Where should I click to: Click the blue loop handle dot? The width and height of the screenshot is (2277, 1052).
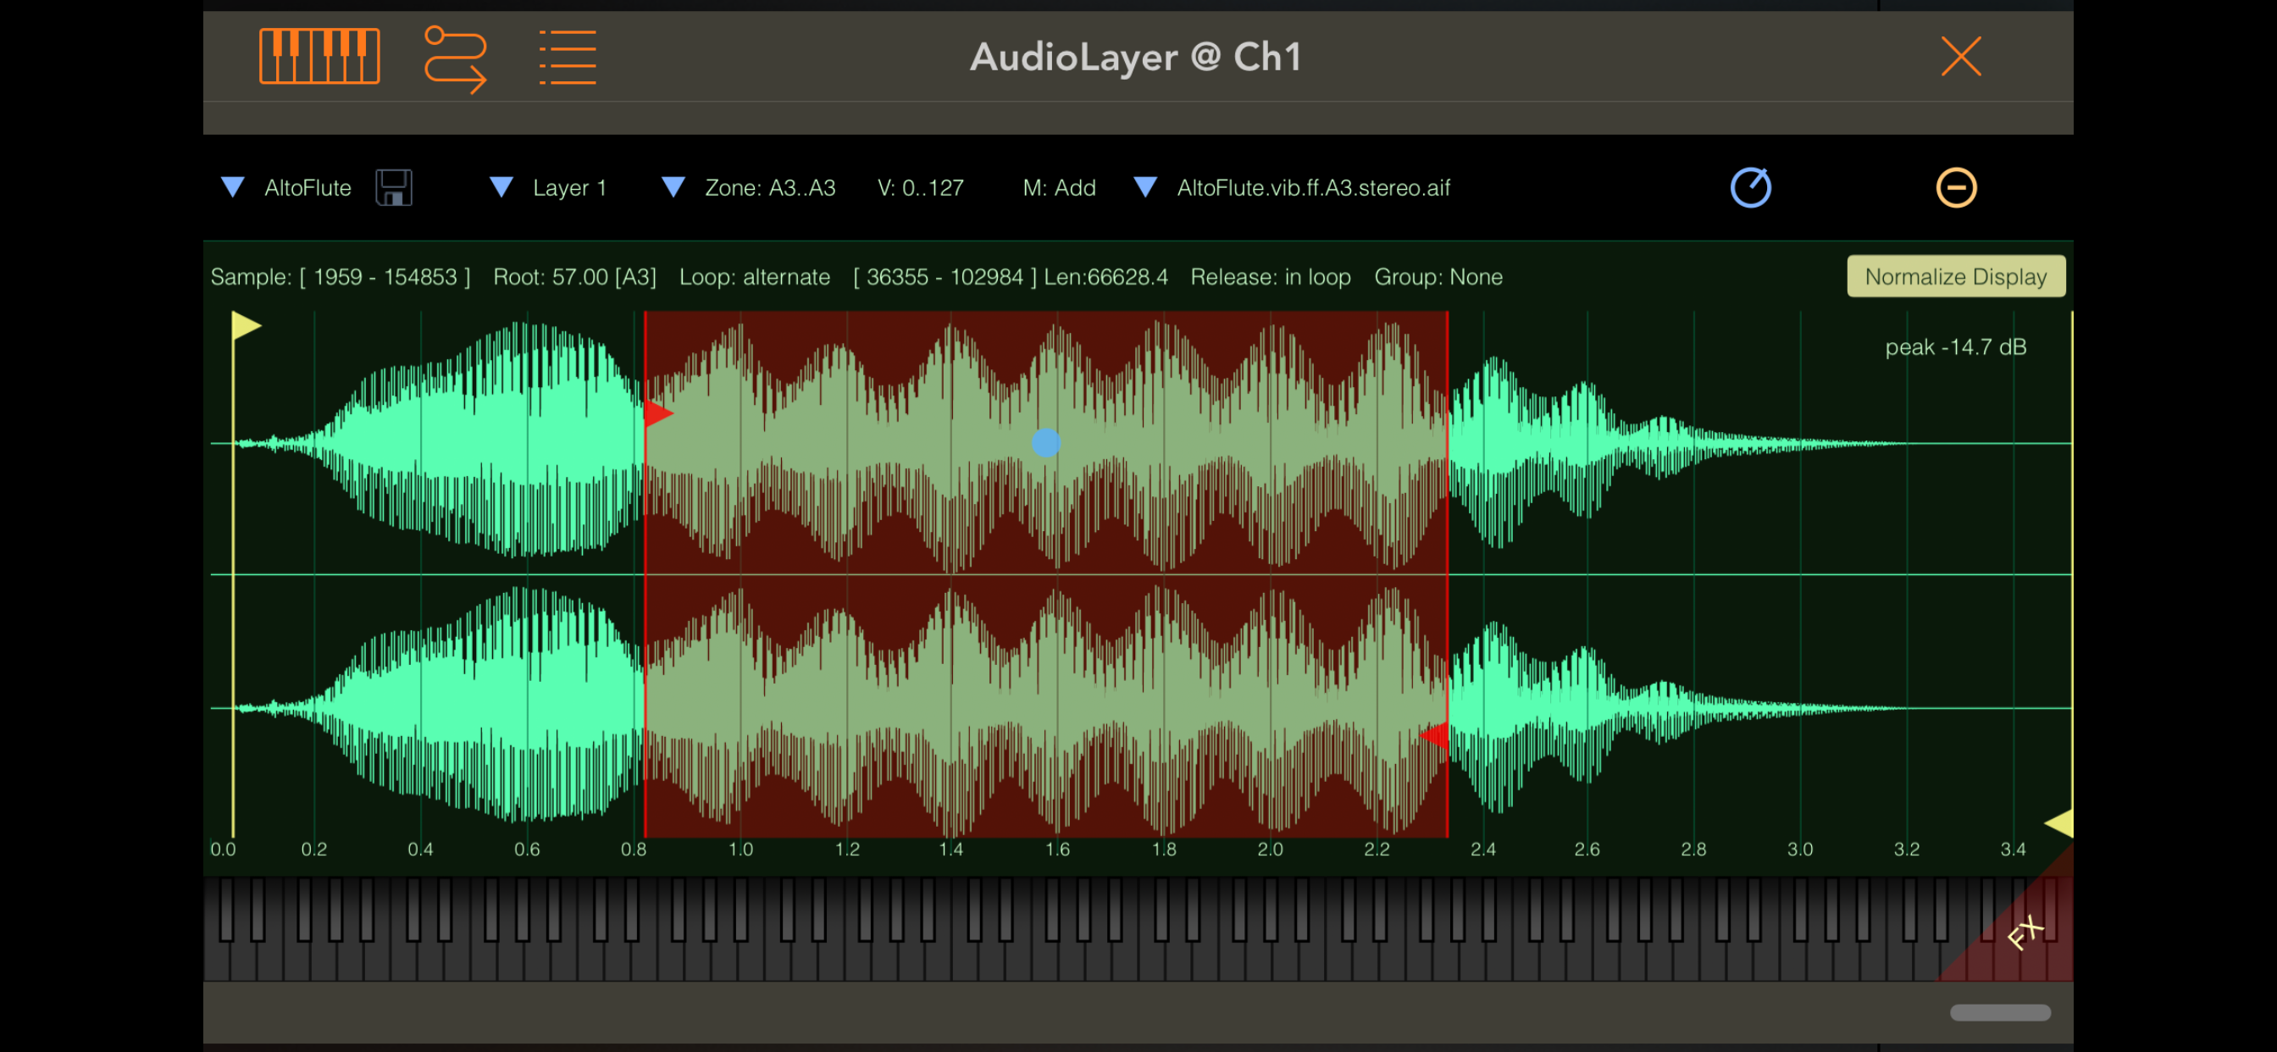point(1045,442)
